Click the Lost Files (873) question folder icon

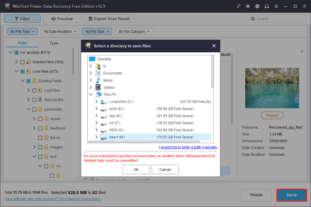click(x=28, y=71)
